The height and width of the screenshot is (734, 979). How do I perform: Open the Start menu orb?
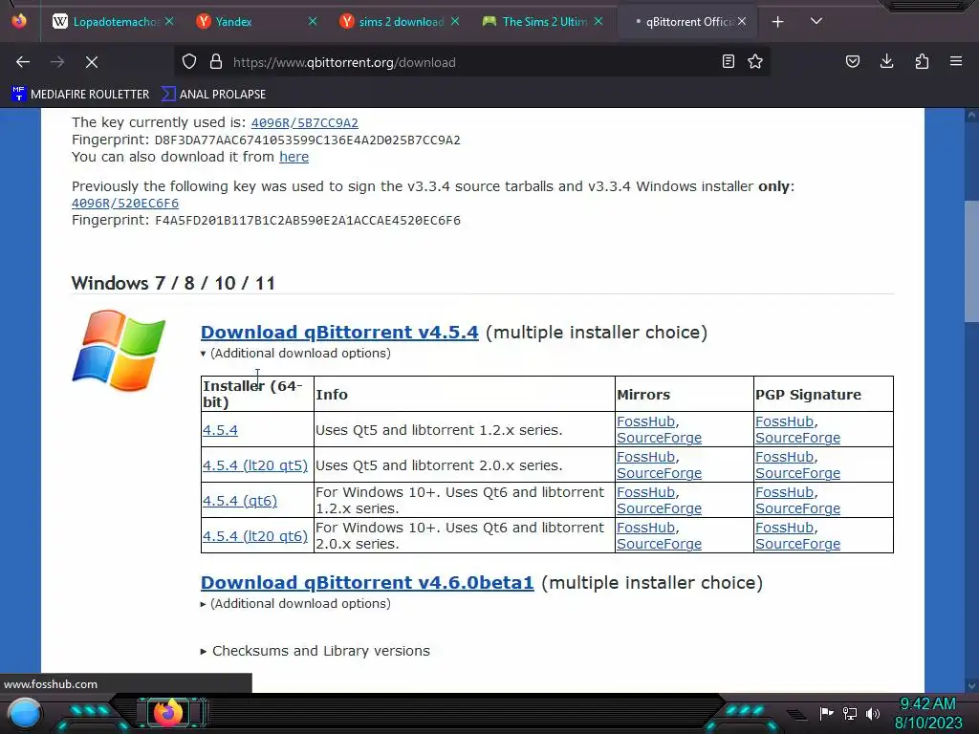[x=25, y=713]
